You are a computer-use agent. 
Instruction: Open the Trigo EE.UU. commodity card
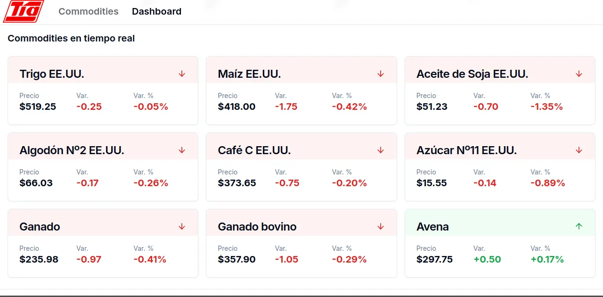pos(103,90)
